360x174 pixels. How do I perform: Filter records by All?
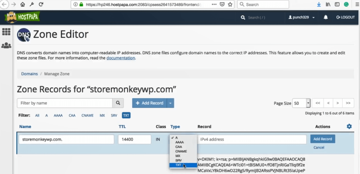click(x=37, y=115)
